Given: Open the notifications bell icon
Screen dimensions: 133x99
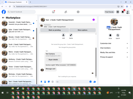Looking at the screenshot, I should 123,12.
